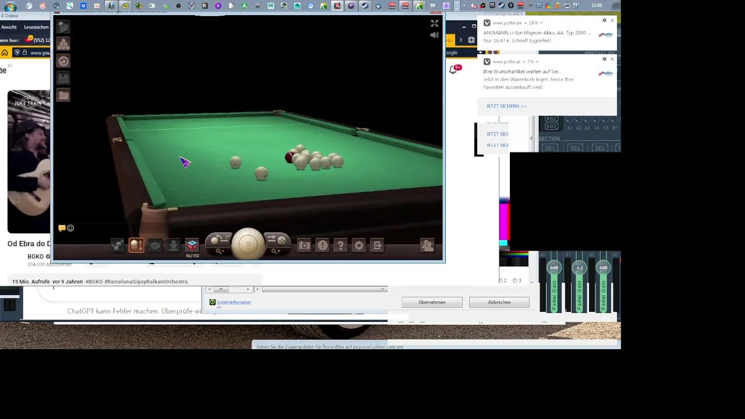The image size is (745, 419).
Task: Click the center of the cue ball spin selector
Action: (248, 244)
